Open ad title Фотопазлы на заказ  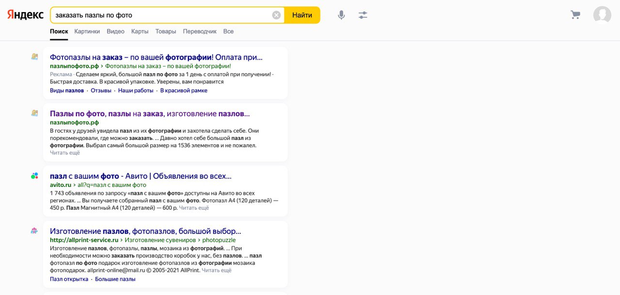(x=156, y=57)
